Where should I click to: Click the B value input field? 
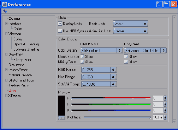158,110
